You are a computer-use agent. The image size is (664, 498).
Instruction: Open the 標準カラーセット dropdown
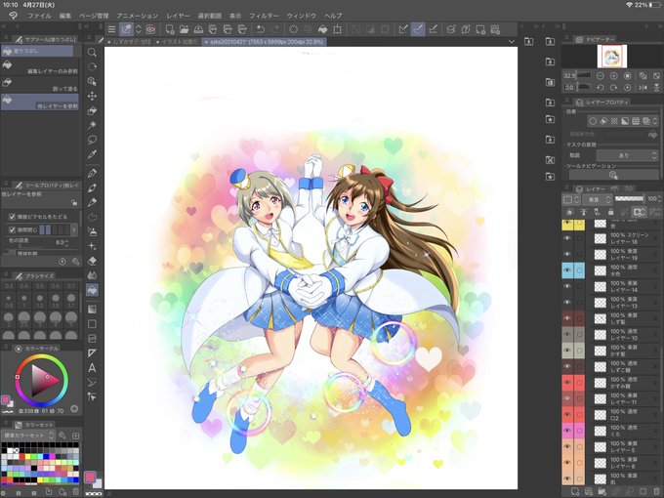pos(28,436)
